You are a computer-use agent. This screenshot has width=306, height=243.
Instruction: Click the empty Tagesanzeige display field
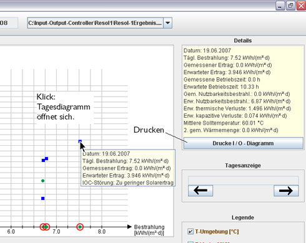point(243,180)
